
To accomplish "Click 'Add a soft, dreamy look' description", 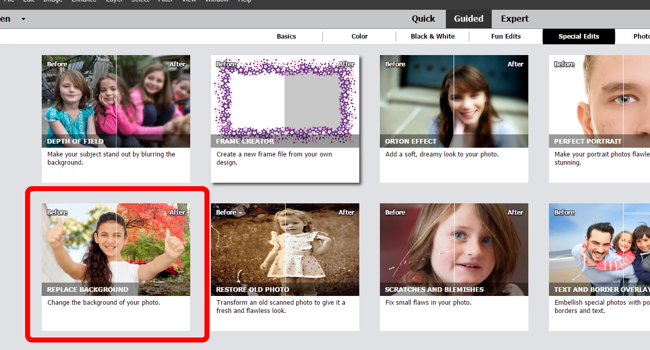I will (x=442, y=154).
